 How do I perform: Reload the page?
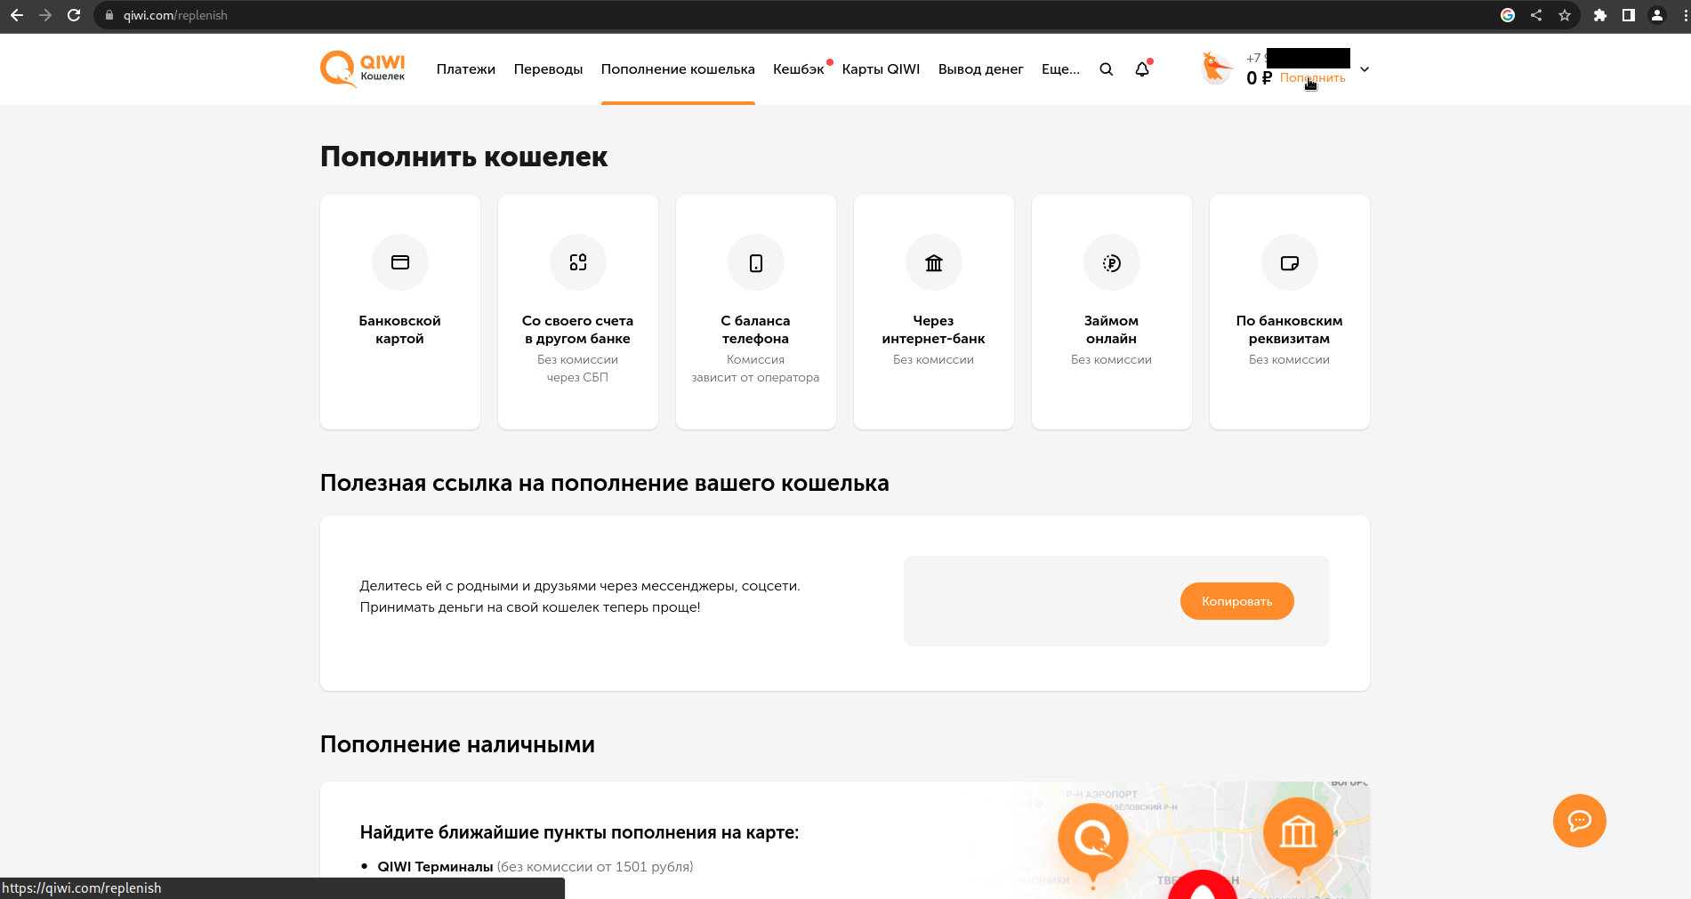pyautogui.click(x=74, y=15)
